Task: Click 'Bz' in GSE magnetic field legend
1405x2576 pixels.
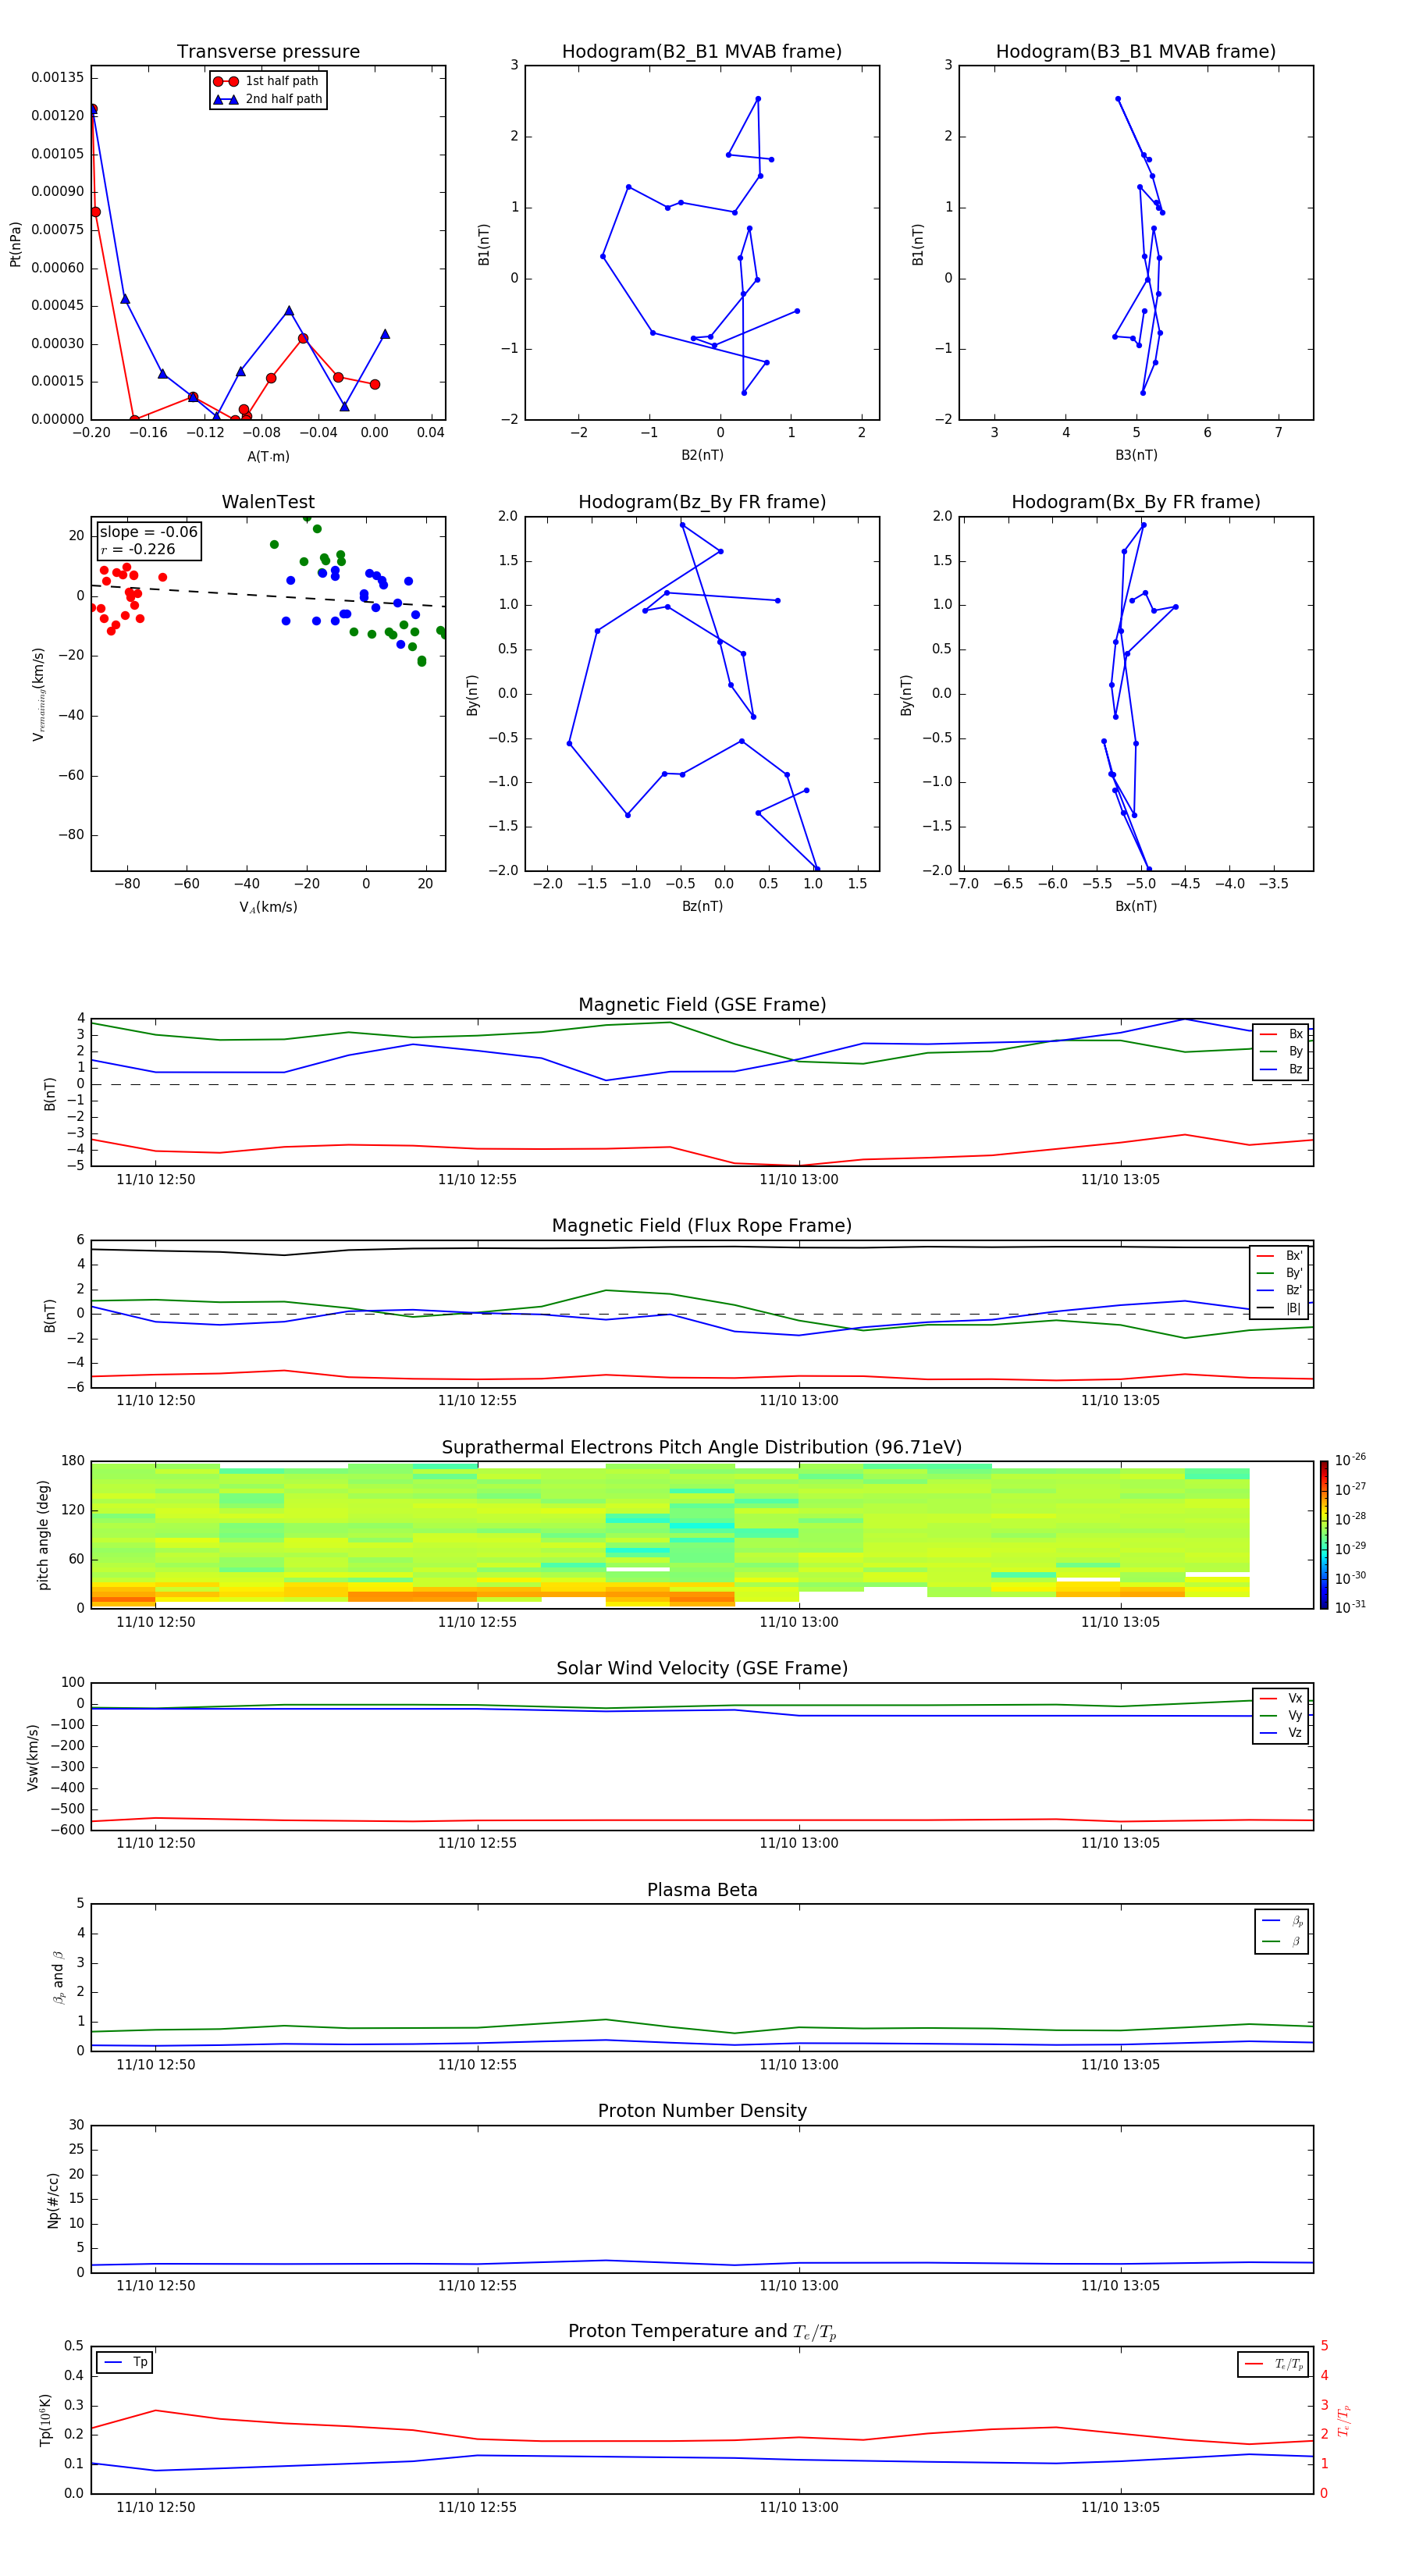Action: click(1295, 1069)
